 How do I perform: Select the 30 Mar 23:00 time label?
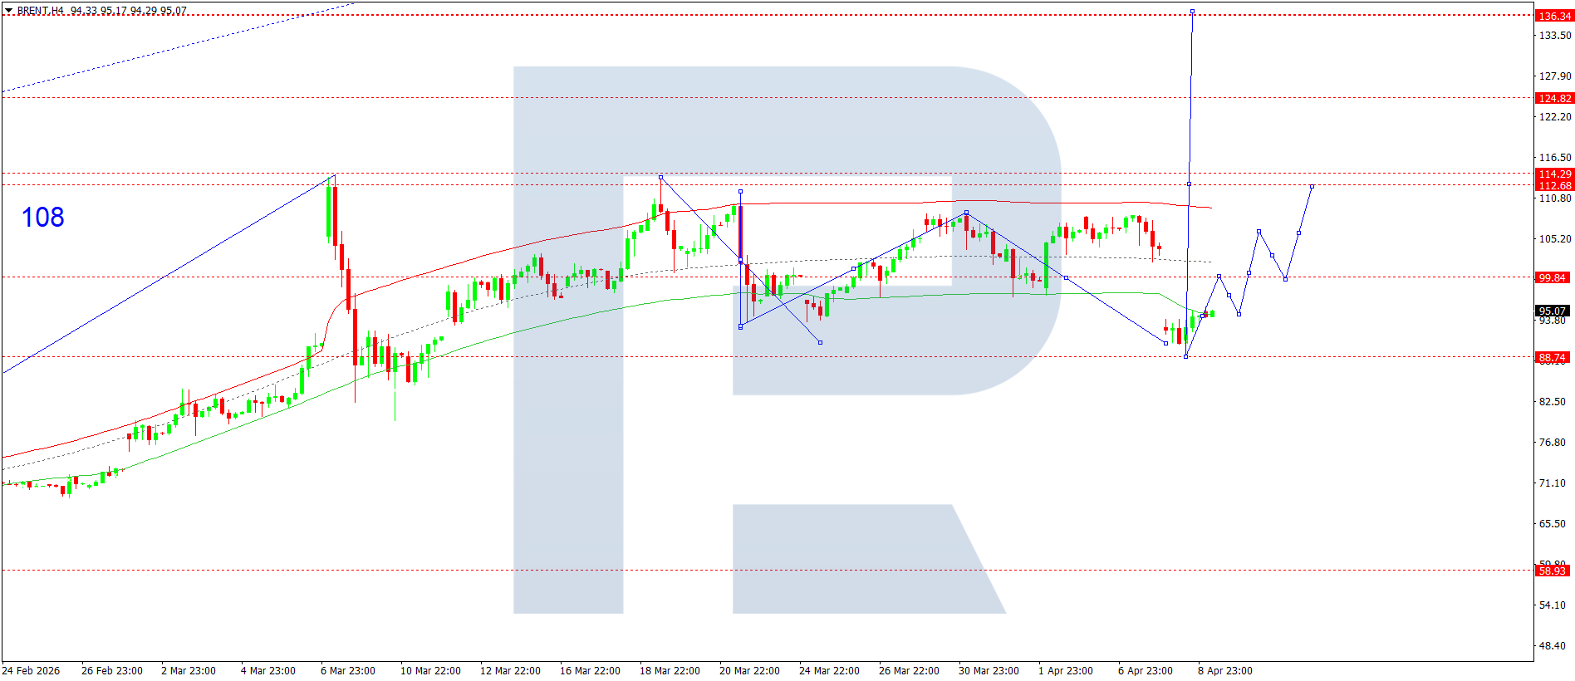989,671
